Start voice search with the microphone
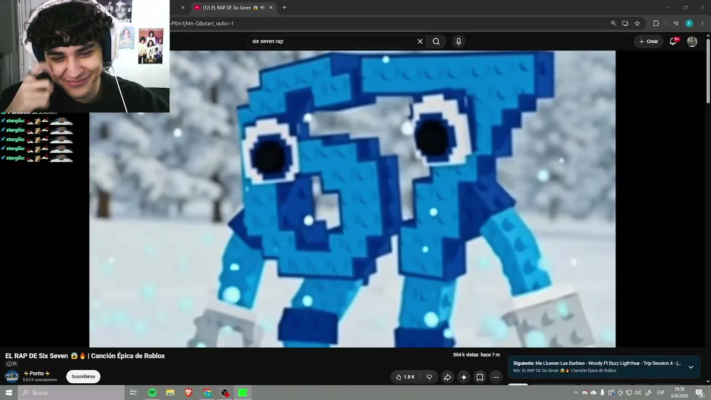Viewport: 711px width, 400px height. coord(458,41)
